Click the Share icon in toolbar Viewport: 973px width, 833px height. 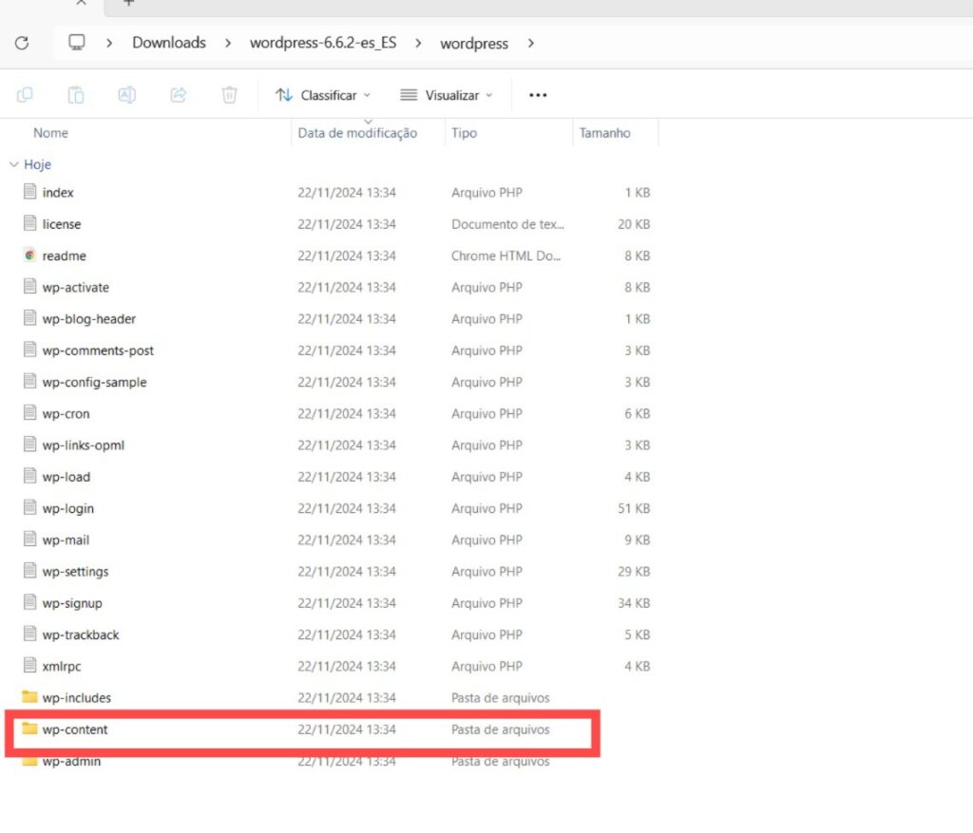(x=178, y=95)
